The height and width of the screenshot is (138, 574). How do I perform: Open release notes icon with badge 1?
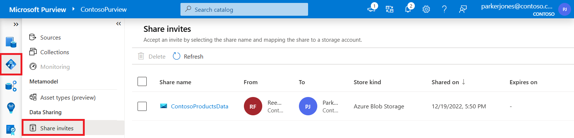tap(372, 9)
